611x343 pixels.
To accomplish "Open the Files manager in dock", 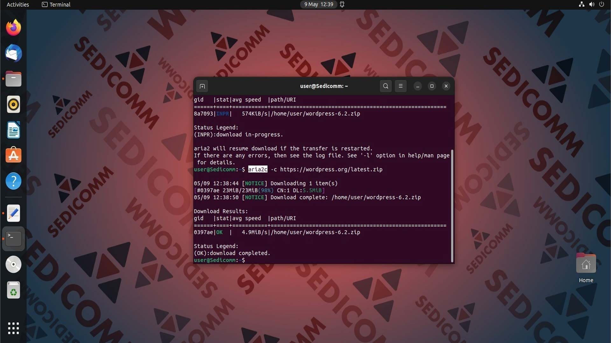I will [13, 79].
